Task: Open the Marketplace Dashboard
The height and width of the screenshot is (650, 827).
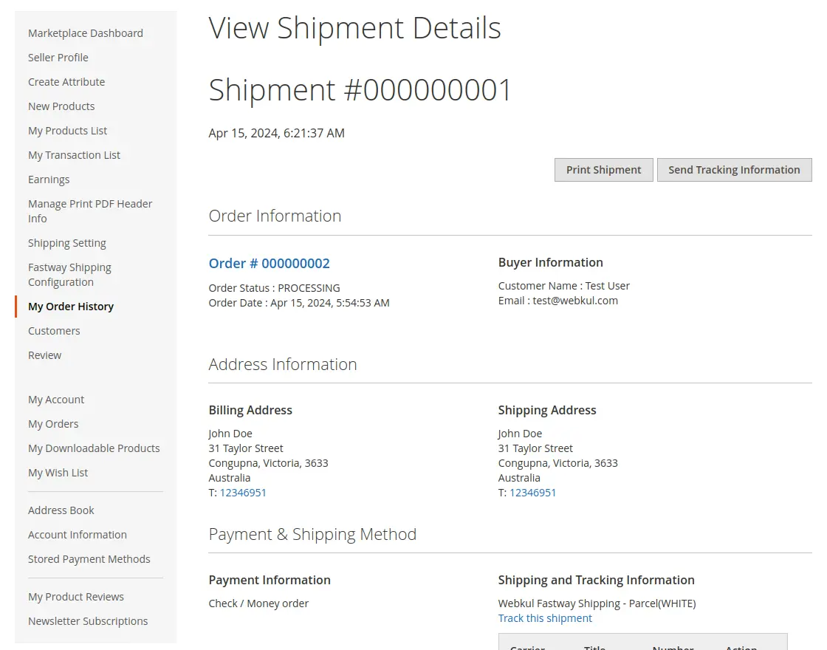Action: point(86,33)
